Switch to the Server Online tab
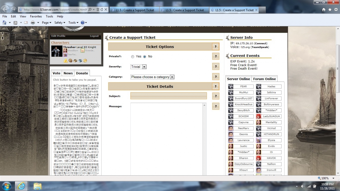The height and width of the screenshot is (191, 340). click(239, 79)
